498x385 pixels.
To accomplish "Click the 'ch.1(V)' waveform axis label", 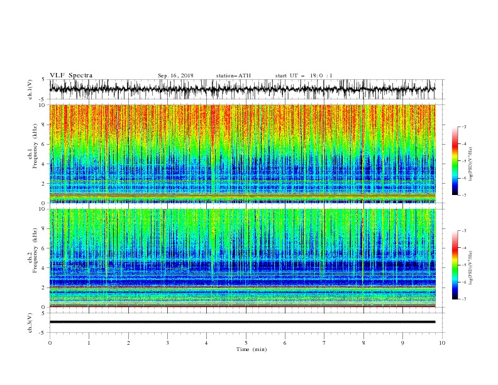I will click(x=30, y=89).
